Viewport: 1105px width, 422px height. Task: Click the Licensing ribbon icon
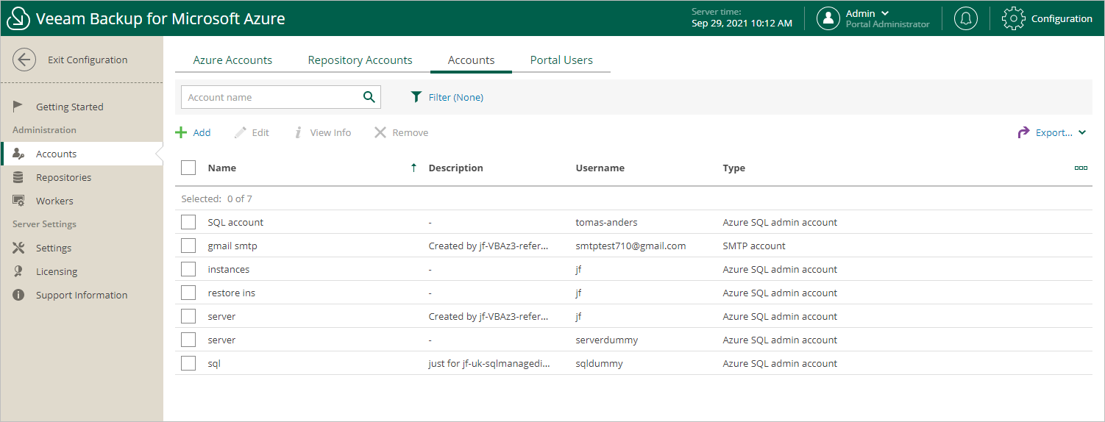18,271
